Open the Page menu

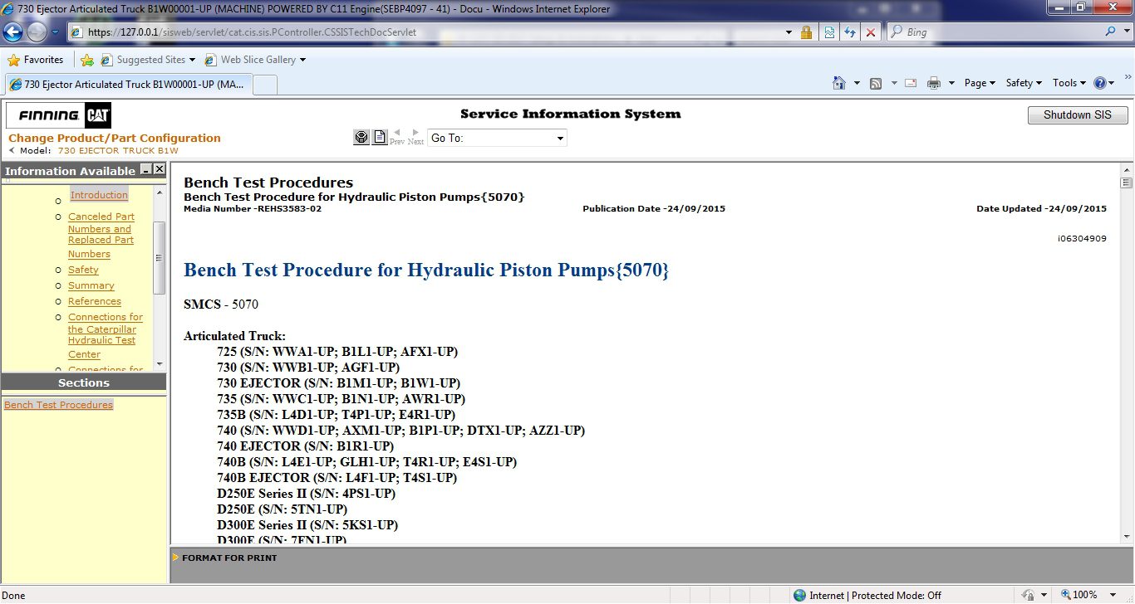click(x=980, y=83)
